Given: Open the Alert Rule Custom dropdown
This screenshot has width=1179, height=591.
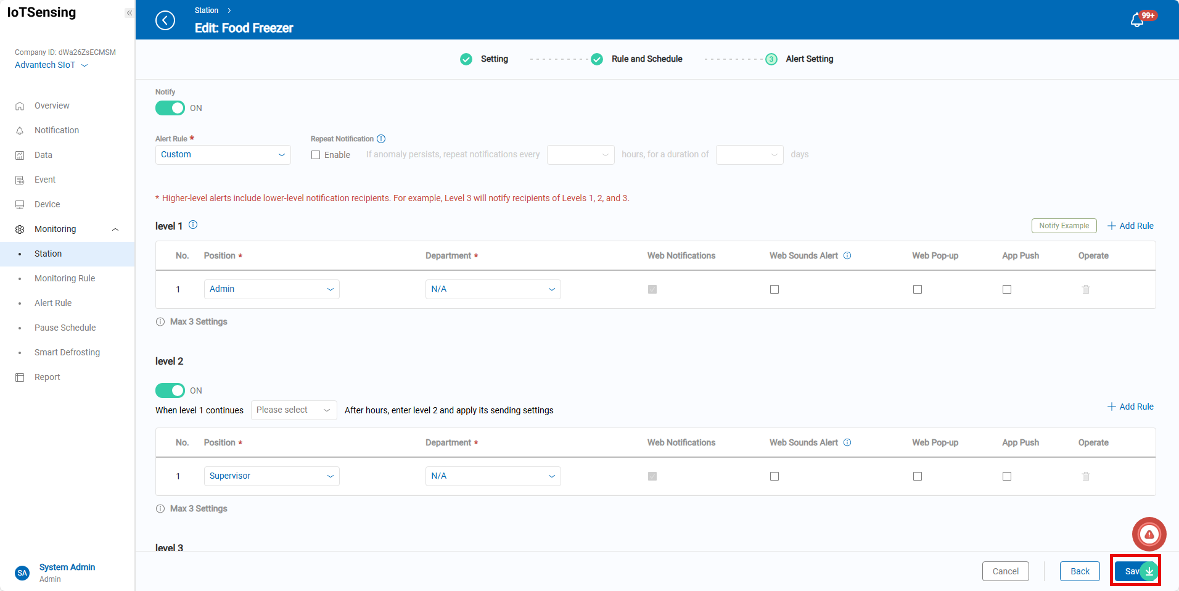Looking at the screenshot, I should tap(223, 155).
